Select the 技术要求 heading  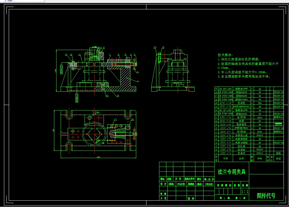[225, 55]
